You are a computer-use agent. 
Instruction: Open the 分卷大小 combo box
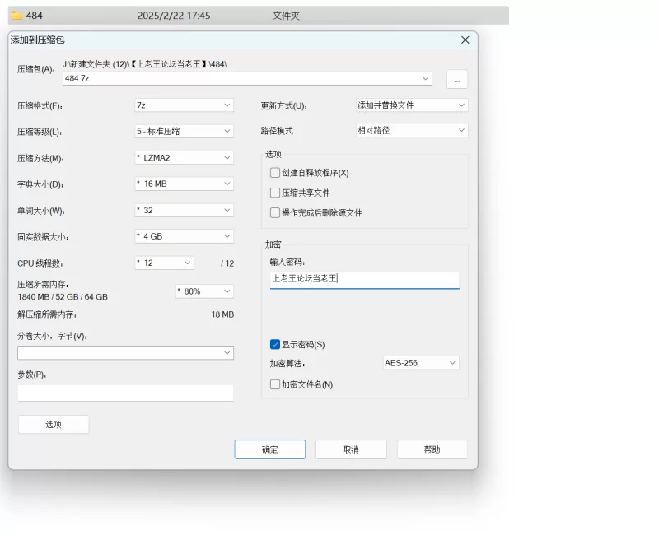[125, 353]
